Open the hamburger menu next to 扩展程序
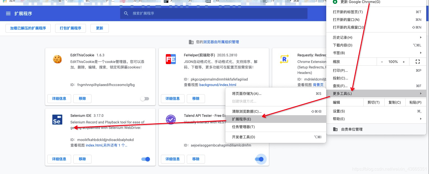The height and width of the screenshot is (174, 429). point(8,13)
